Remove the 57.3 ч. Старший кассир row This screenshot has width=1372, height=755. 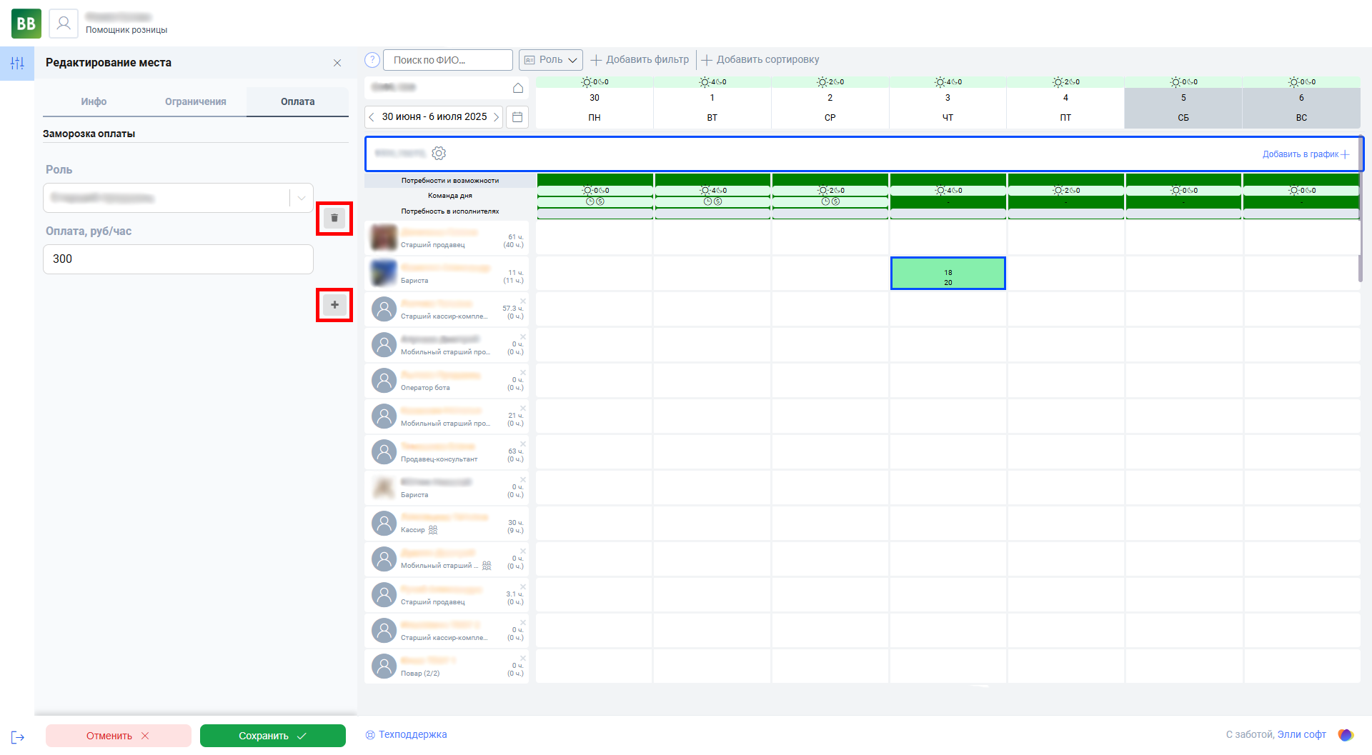[x=523, y=301]
